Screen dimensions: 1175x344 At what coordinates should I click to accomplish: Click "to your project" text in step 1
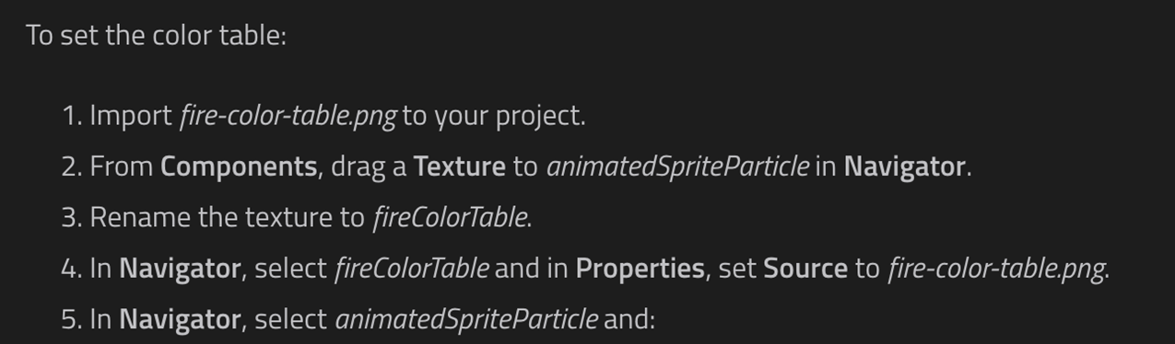492,117
